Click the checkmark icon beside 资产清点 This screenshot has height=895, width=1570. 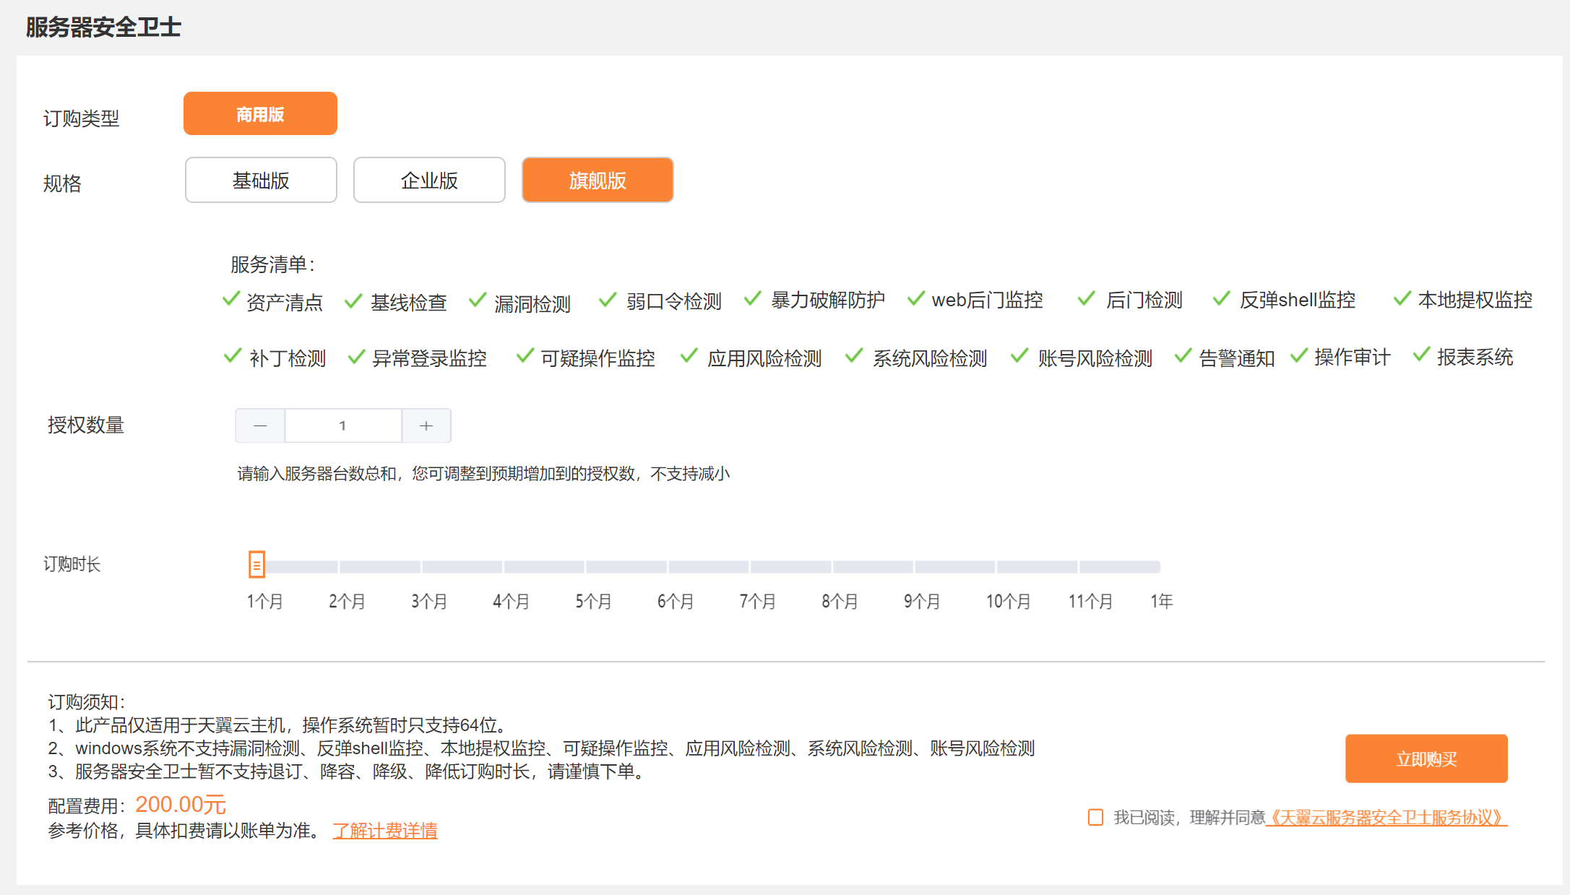coord(231,299)
